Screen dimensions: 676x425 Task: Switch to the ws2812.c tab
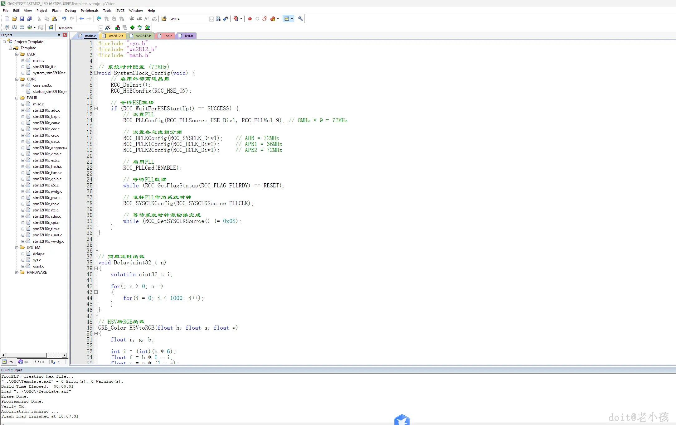coord(116,36)
